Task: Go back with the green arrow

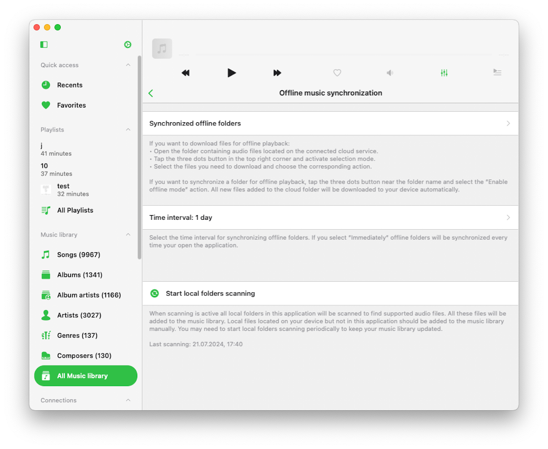Action: (151, 93)
